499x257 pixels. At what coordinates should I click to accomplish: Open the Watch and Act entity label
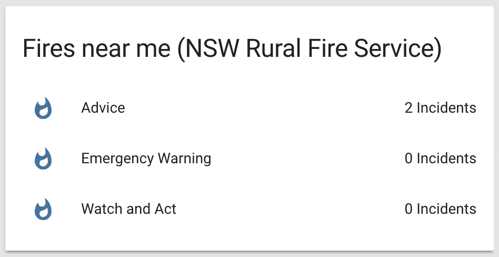(x=128, y=209)
